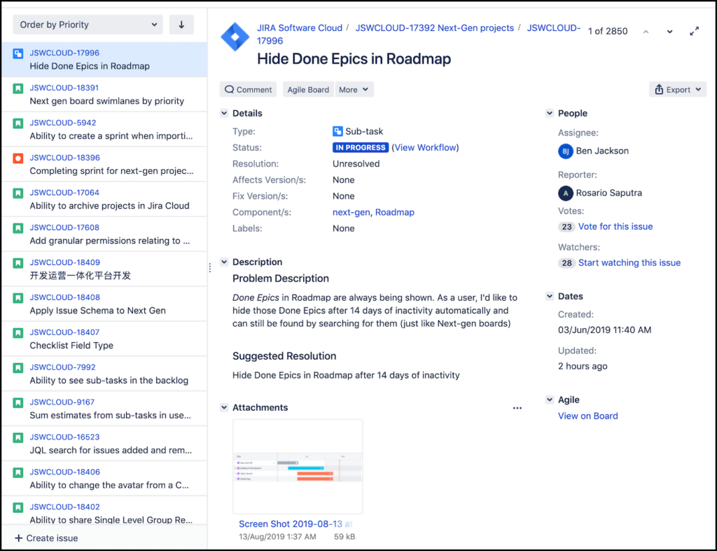Start watching this issue
The width and height of the screenshot is (717, 551).
coord(629,262)
